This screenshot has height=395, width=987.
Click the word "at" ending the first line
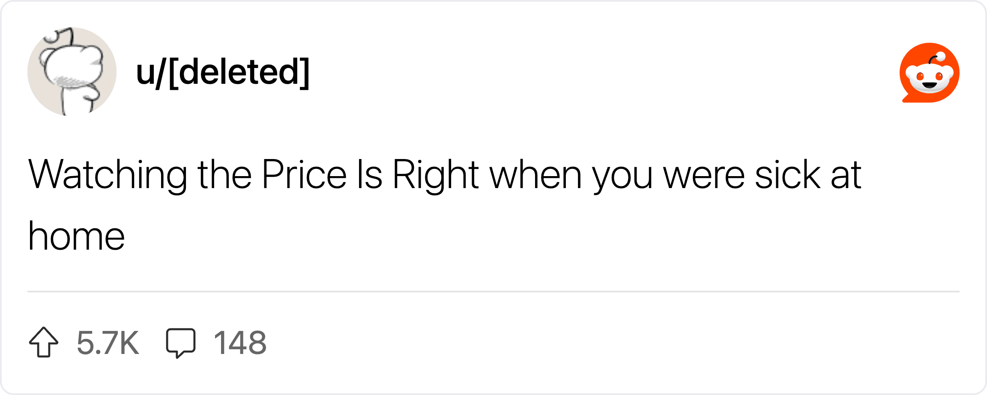click(846, 175)
